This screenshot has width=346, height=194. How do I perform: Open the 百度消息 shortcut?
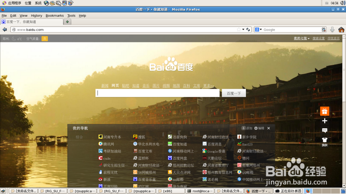coord(212,144)
